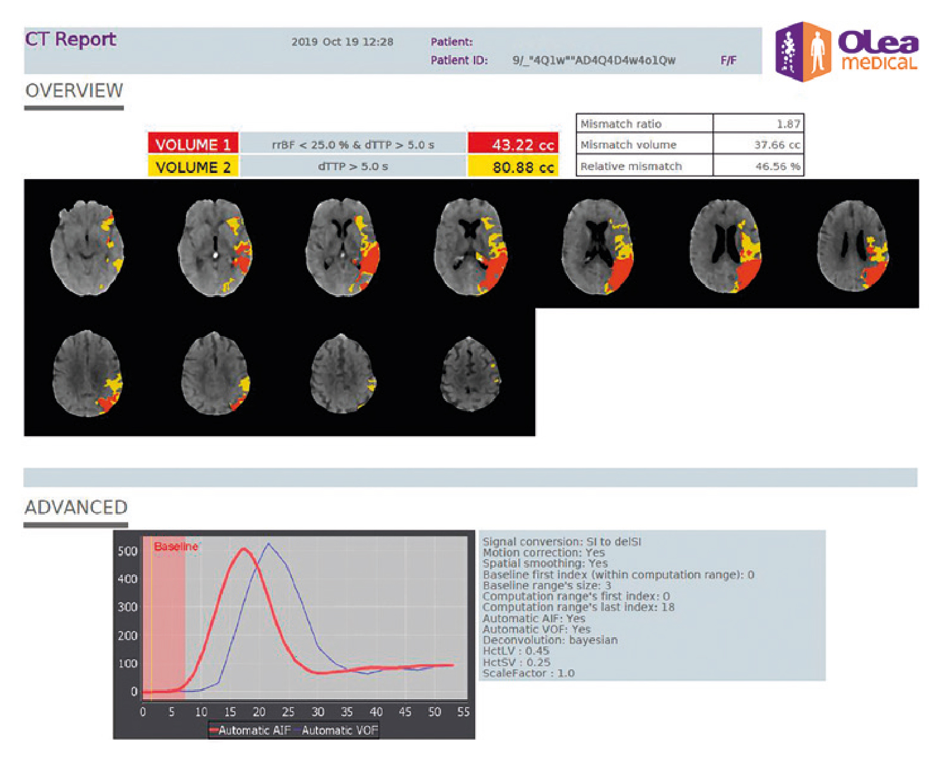Click the red Baseline label in the chart
This screenshot has height=763, width=933.
175,546
